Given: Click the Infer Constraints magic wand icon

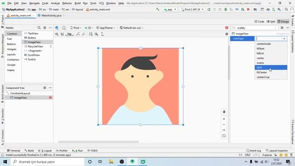Looking at the screenshot, I should coord(83,34).
